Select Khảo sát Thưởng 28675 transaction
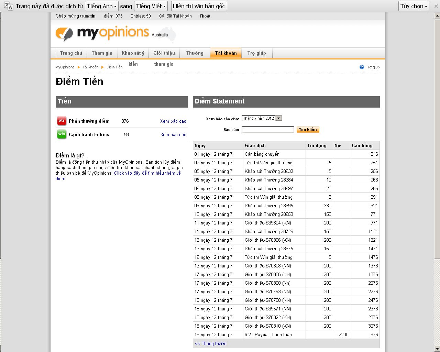The image size is (440, 352). pyautogui.click(x=286, y=249)
